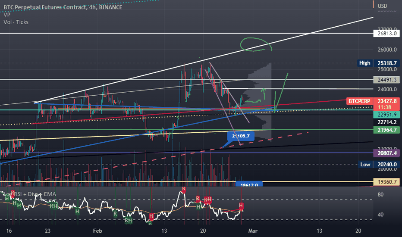Viewport: 402px width, 237px height.
Task: Click the March 20 date label on the time axis
Action: (x=358, y=231)
